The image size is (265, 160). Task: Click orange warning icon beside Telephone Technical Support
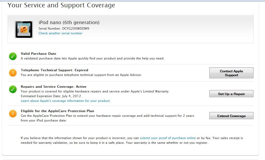point(13,73)
